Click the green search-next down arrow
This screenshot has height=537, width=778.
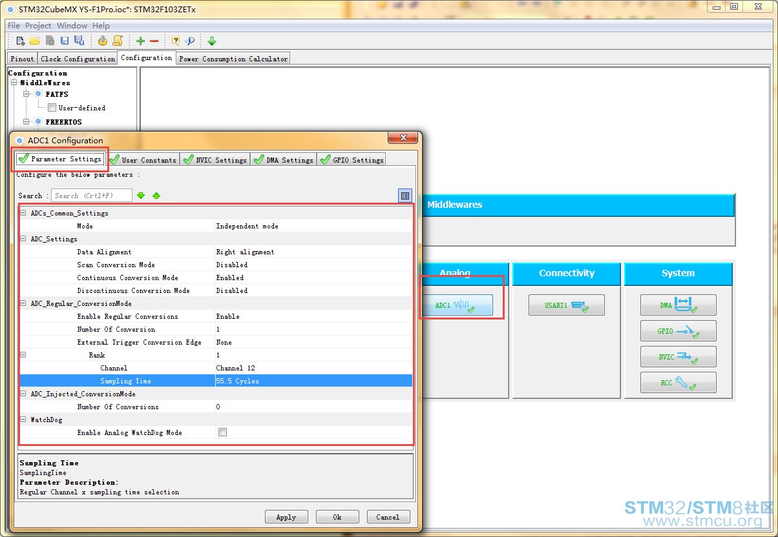pos(141,196)
